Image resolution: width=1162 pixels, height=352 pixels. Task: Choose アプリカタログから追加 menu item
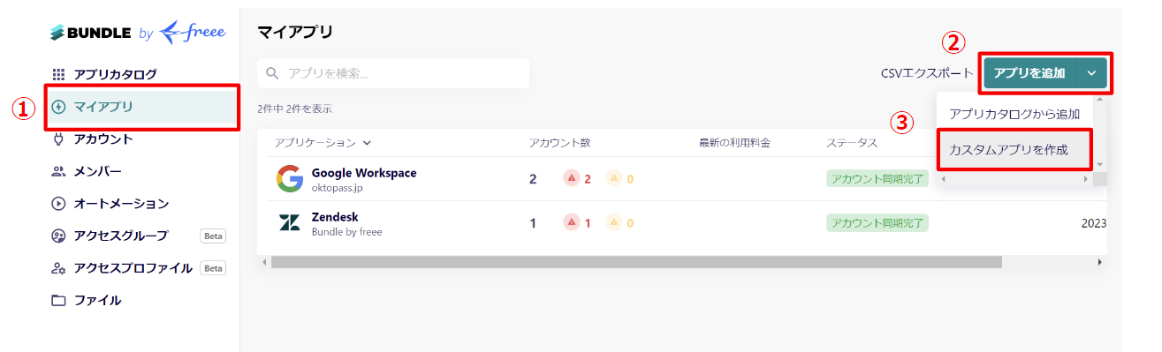pos(1014,114)
